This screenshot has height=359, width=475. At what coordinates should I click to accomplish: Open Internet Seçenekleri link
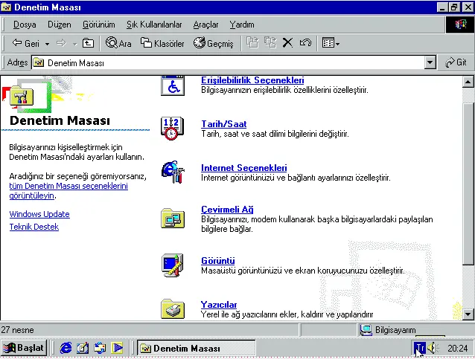(244, 168)
